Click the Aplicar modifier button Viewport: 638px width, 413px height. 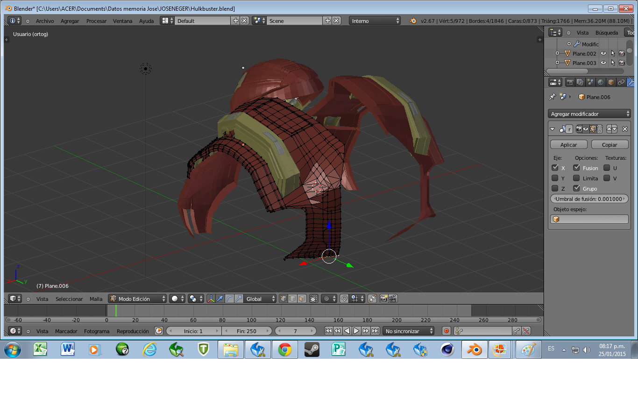pos(568,145)
